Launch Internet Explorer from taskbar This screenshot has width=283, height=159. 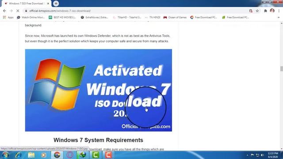[x=19, y=155]
